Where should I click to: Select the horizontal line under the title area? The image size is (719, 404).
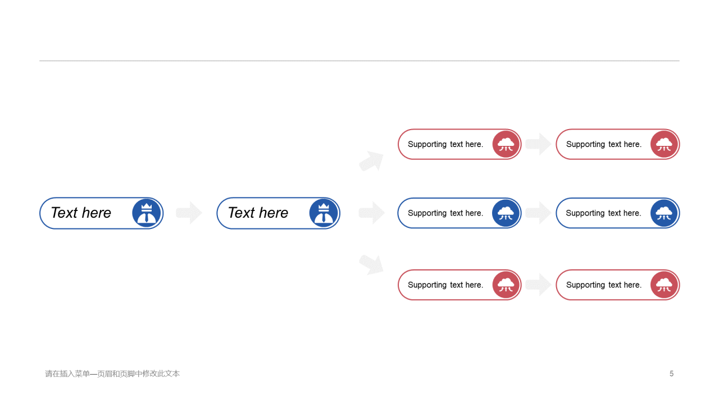point(359,61)
